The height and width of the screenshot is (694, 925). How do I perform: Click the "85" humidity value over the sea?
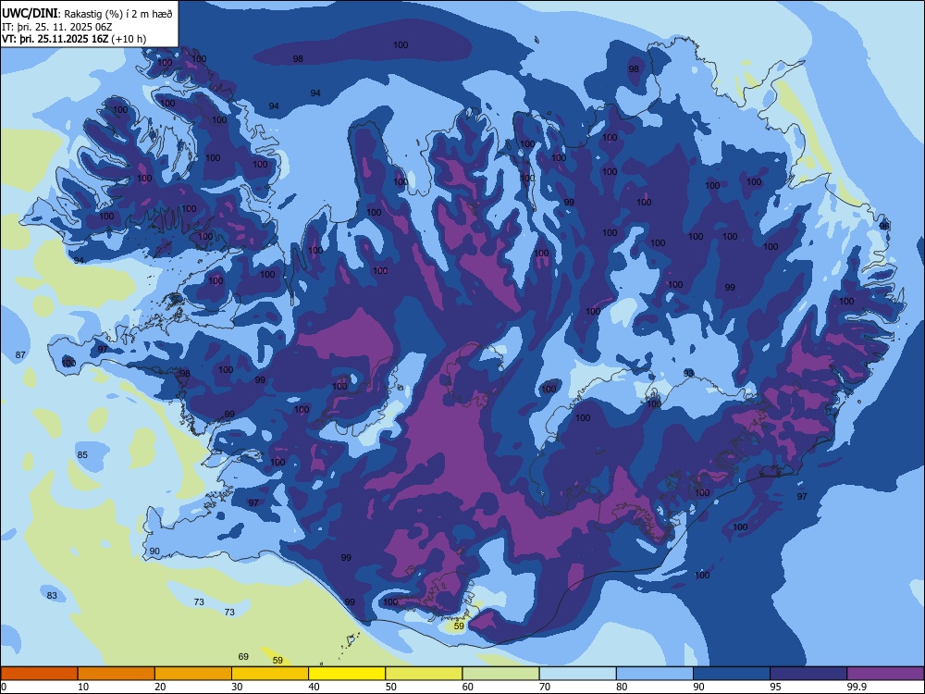[82, 454]
